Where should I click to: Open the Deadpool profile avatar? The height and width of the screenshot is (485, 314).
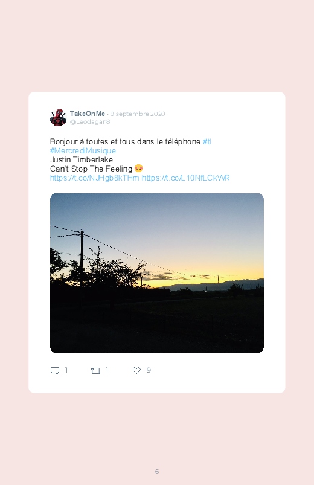pyautogui.click(x=58, y=118)
